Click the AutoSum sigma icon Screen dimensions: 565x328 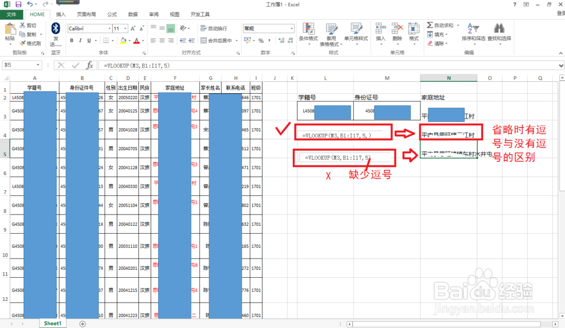pos(429,25)
